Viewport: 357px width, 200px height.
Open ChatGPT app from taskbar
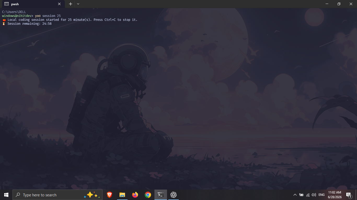pyautogui.click(x=174, y=195)
